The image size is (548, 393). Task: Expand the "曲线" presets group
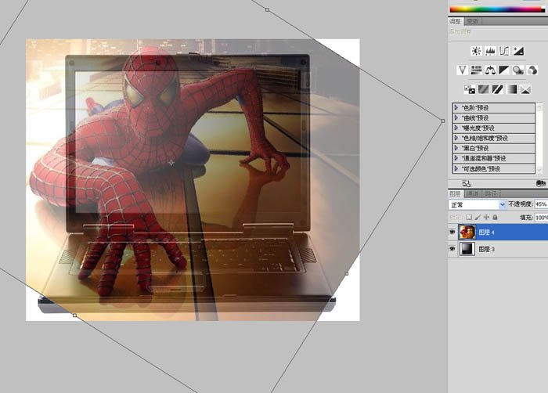[x=457, y=117]
